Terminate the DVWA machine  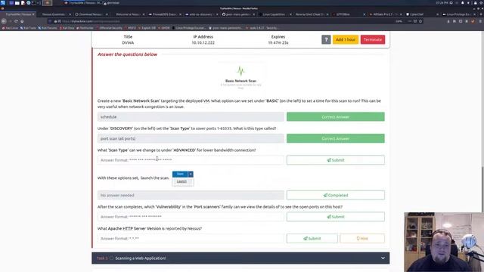pos(373,39)
